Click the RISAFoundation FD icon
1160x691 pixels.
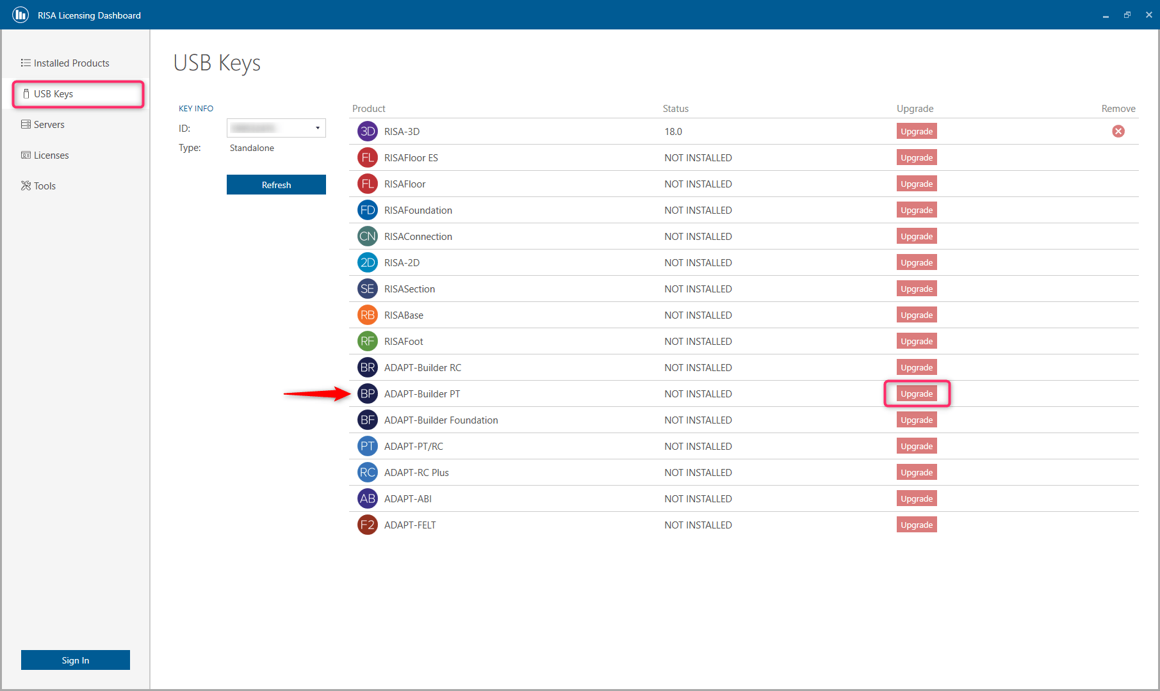click(367, 210)
